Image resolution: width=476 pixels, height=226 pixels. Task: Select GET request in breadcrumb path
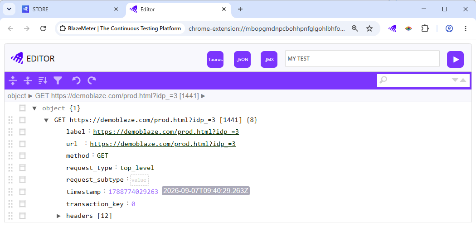pos(117,96)
